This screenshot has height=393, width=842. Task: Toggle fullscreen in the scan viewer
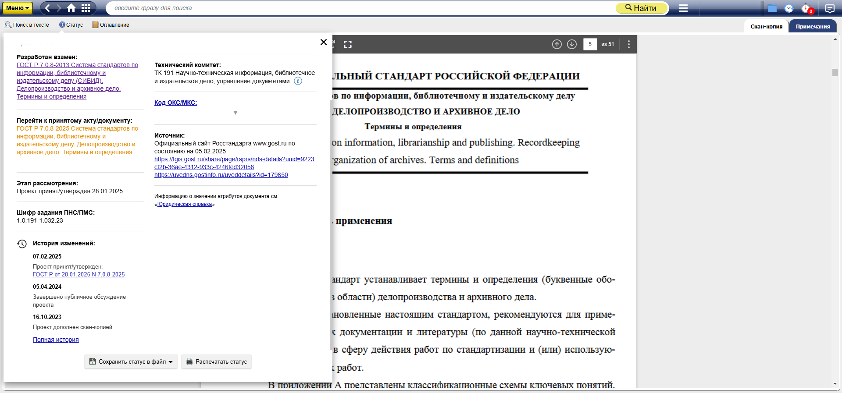click(348, 44)
